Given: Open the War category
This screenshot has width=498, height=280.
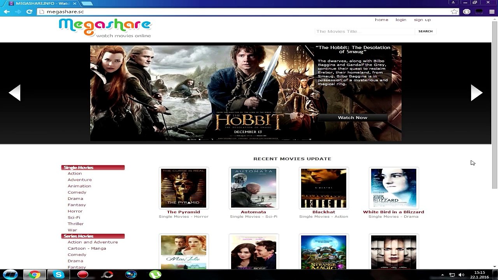Looking at the screenshot, I should point(72,230).
